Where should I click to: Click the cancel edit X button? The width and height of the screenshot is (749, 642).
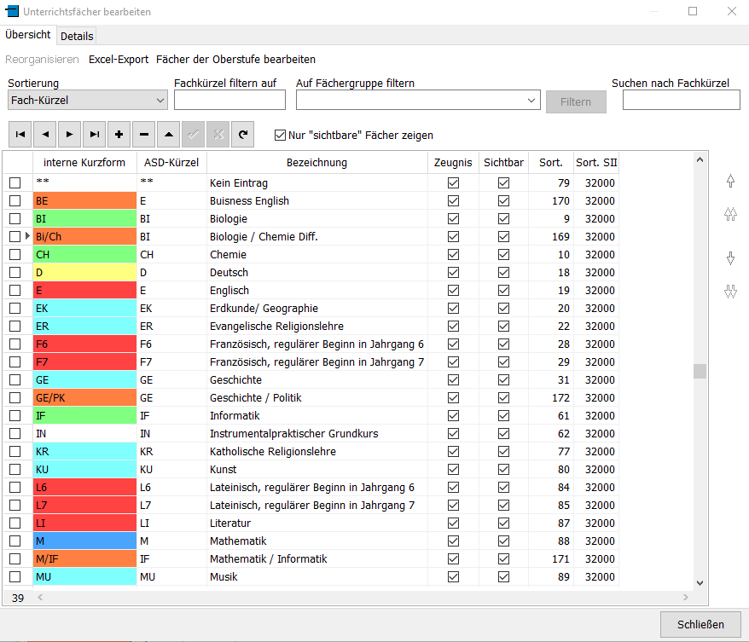[218, 135]
